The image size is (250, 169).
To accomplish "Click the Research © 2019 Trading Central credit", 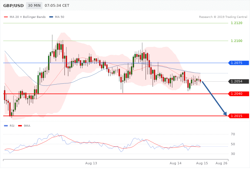I will tap(223, 17).
